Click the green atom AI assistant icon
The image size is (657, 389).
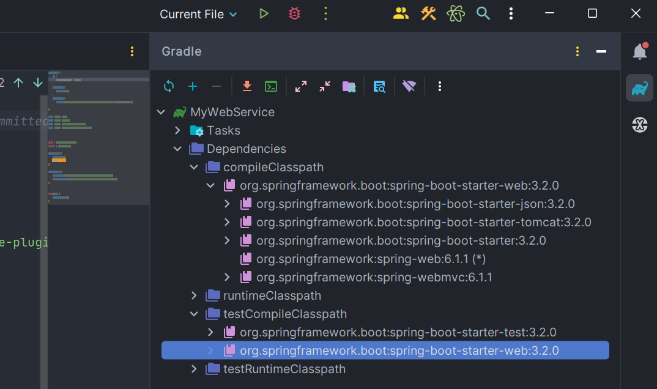456,14
